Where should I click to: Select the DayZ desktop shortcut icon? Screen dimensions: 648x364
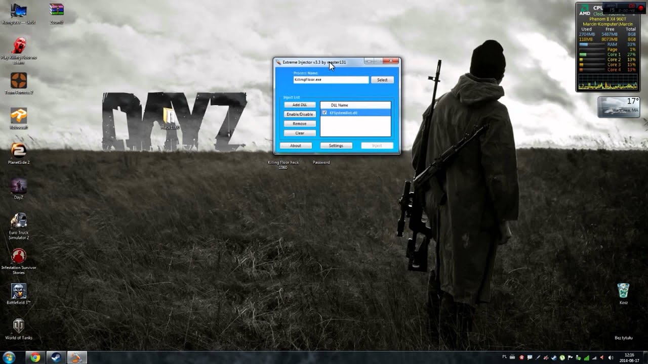click(19, 189)
